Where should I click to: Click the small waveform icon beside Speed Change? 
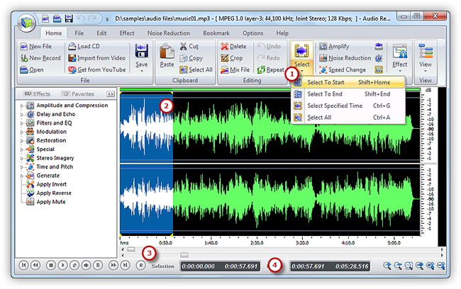(379, 70)
